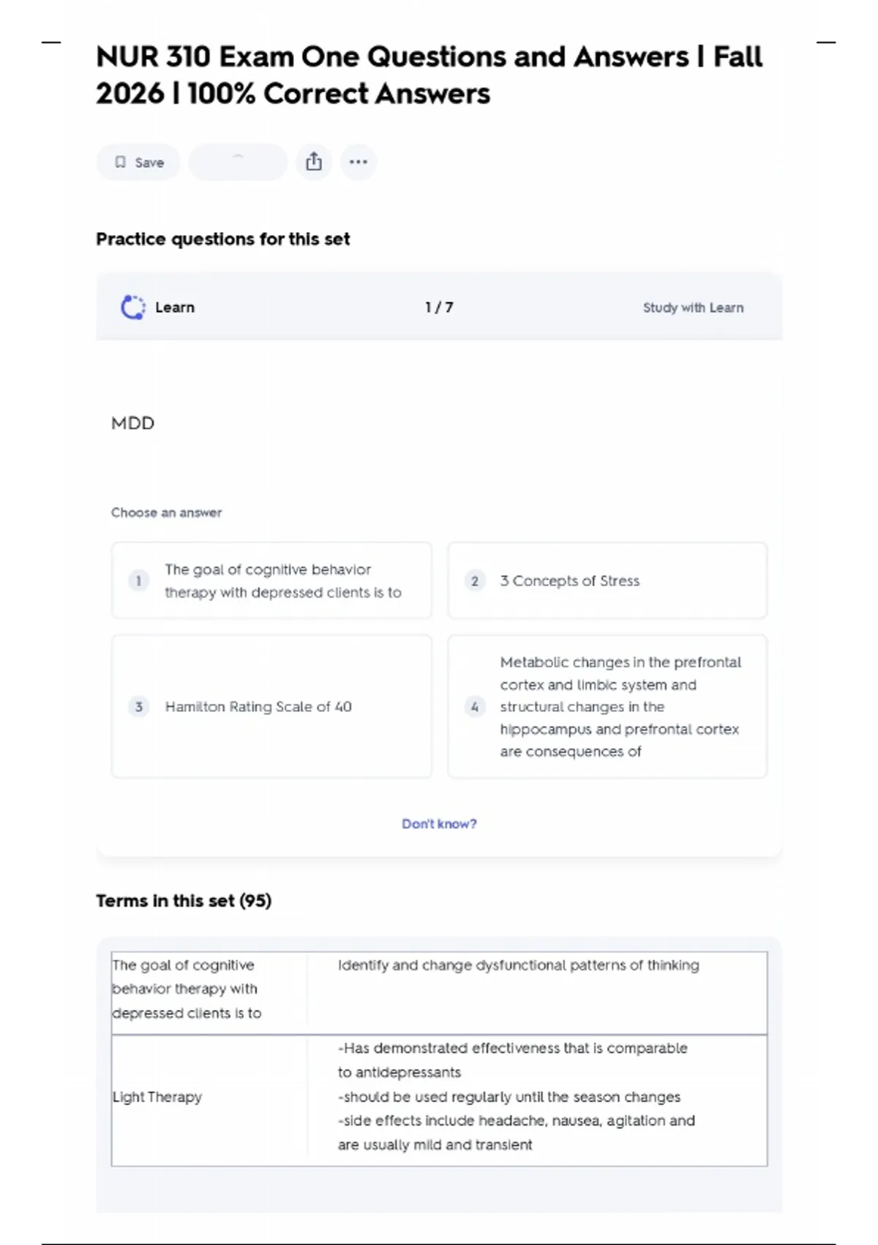878x1245 pixels.
Task: Click the "Don't know?" link
Action: click(439, 824)
